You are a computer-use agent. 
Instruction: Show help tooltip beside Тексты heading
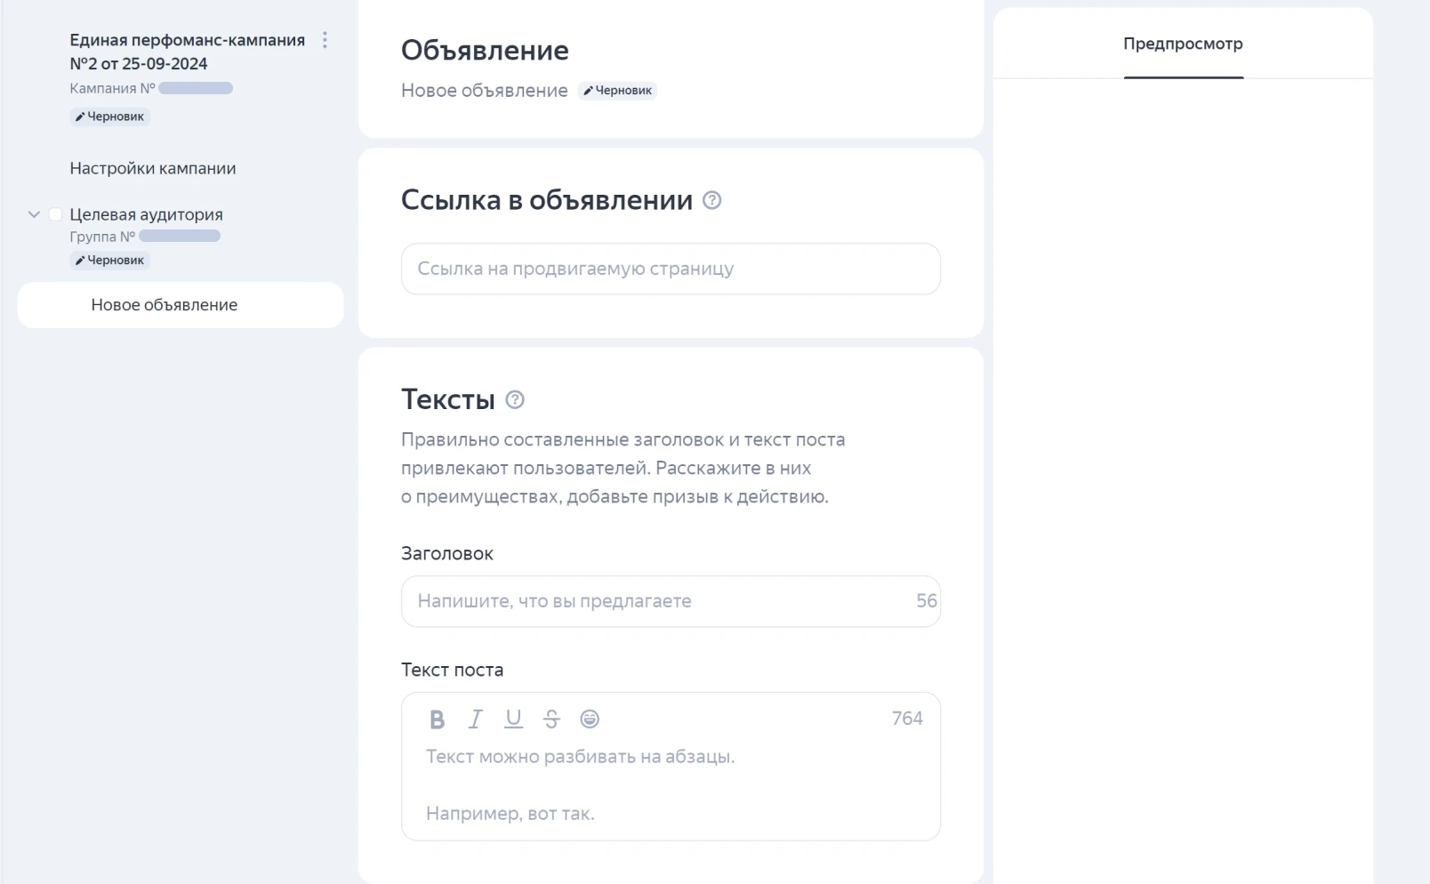(x=515, y=400)
